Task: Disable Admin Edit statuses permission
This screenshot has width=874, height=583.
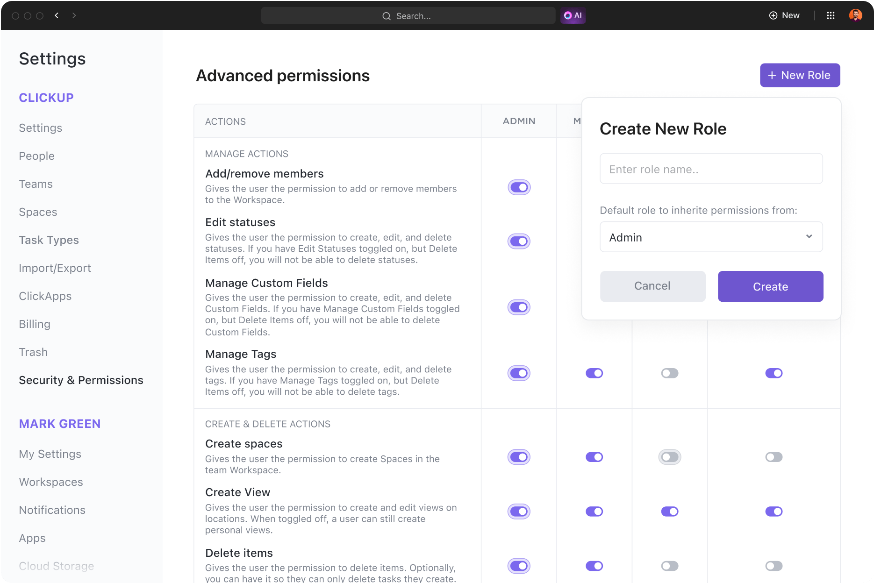Action: coord(519,241)
